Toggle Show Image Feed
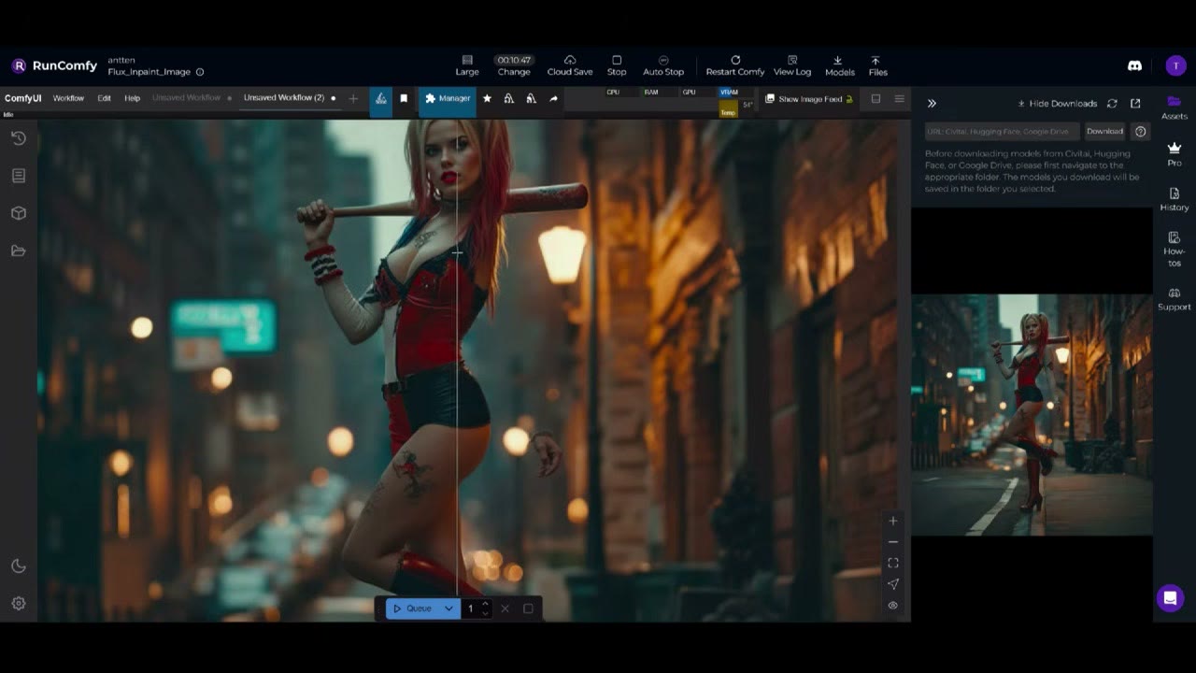This screenshot has width=1196, height=673. (x=809, y=98)
